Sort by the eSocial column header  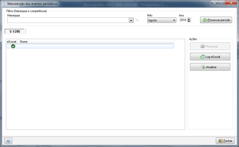click(12, 42)
